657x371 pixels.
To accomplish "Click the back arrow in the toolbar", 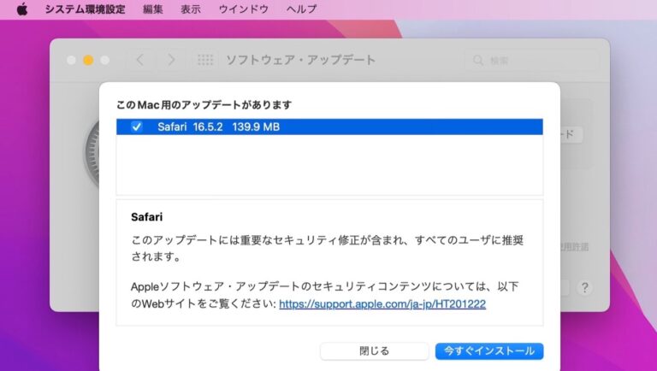I will [140, 60].
